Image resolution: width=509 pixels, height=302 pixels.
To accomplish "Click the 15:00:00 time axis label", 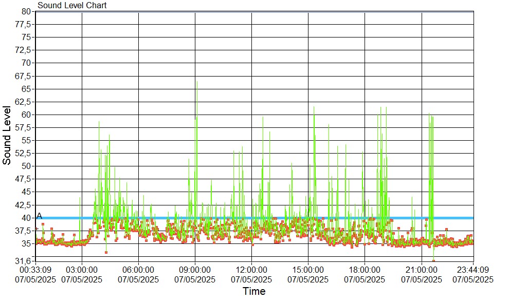I will pos(308,269).
